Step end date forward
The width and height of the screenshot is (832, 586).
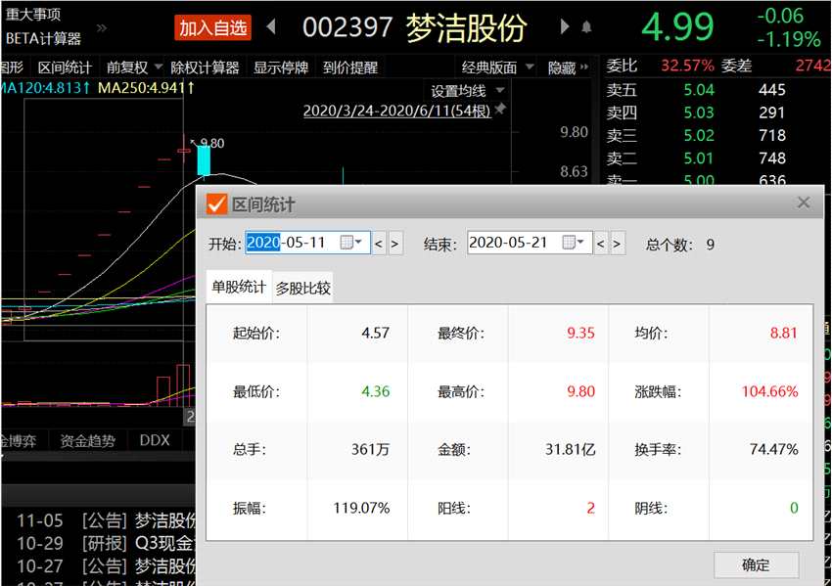pos(617,244)
